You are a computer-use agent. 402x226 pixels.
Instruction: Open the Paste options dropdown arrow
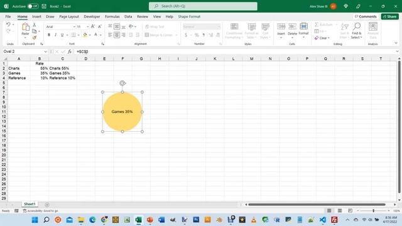pos(25,38)
